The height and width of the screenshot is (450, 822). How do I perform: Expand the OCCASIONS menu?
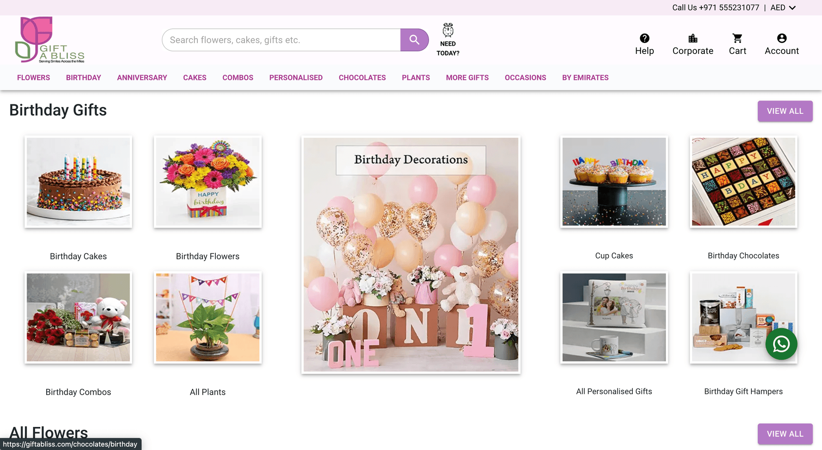tap(525, 77)
